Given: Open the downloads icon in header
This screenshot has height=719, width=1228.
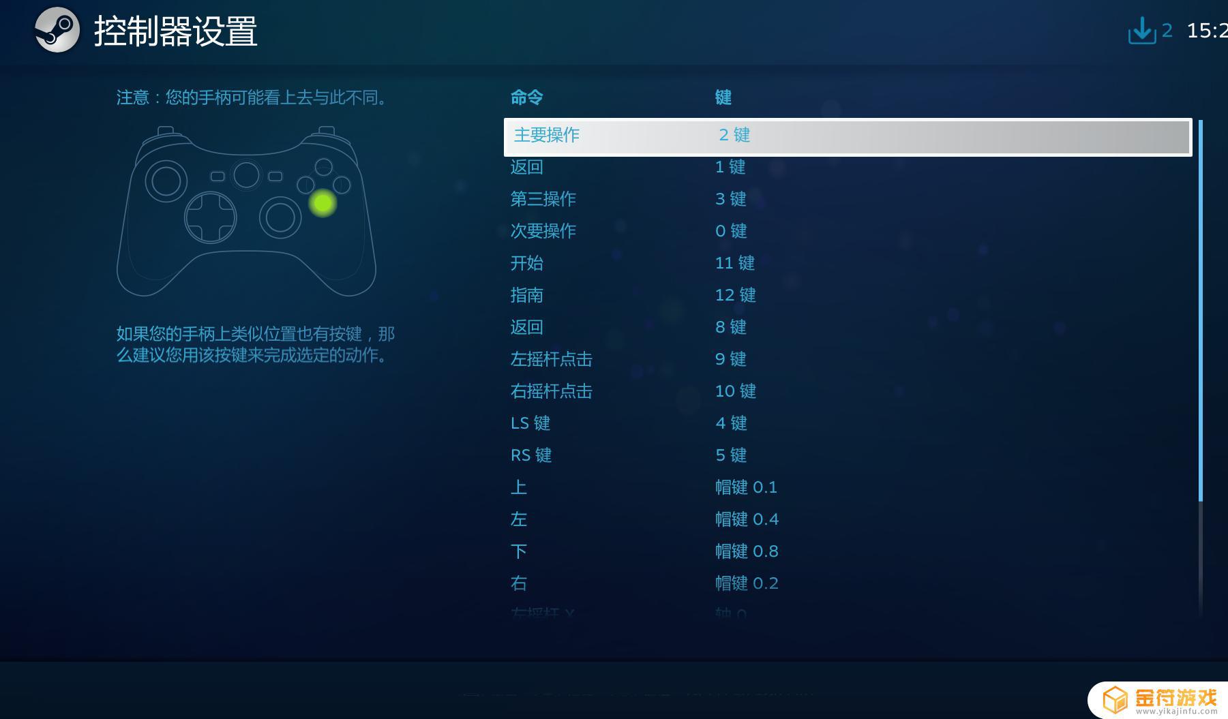Looking at the screenshot, I should coord(1142,31).
